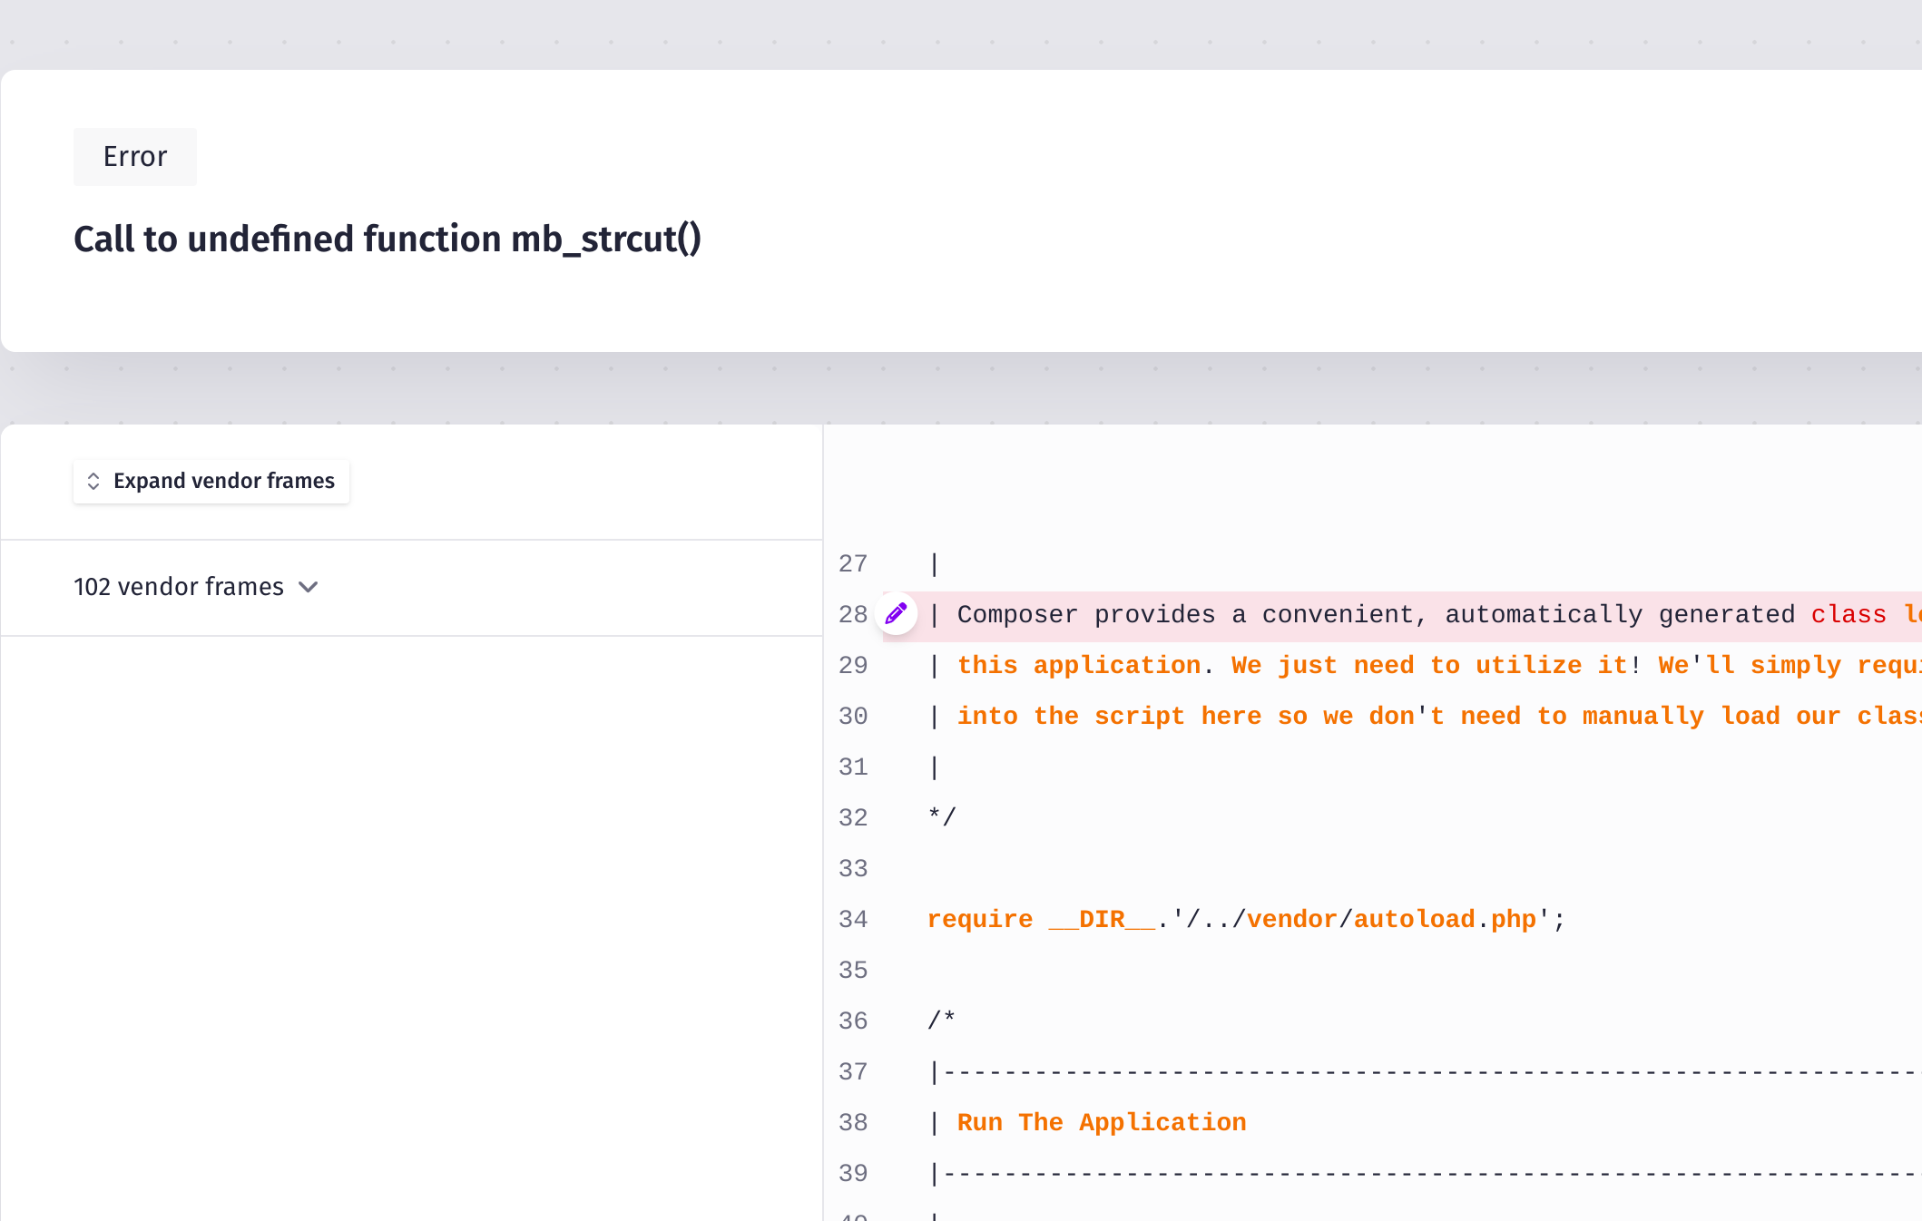The image size is (1922, 1221).
Task: Click highlighted line about Composer class loader
Action: click(1375, 615)
